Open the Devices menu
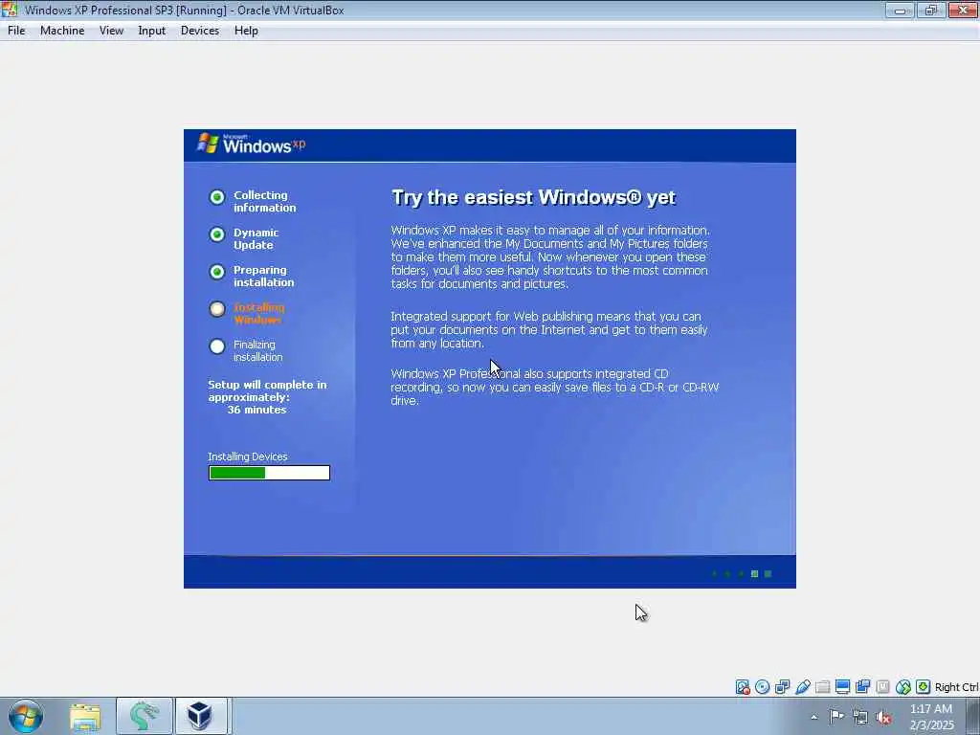The image size is (980, 735). coord(199,31)
